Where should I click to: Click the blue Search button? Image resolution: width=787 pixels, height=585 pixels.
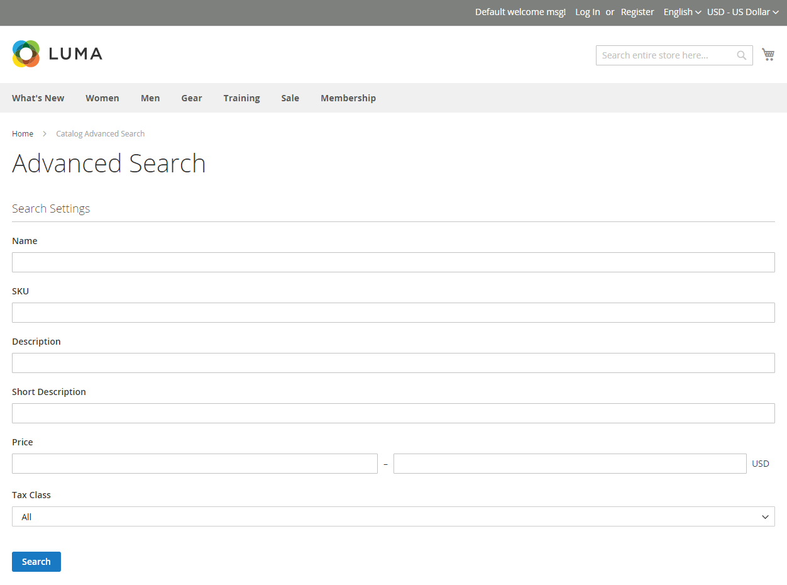click(x=36, y=561)
